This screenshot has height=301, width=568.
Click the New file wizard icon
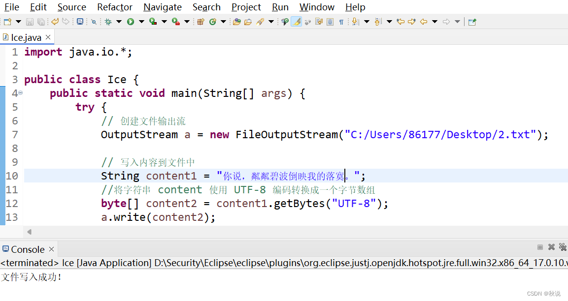tap(7, 22)
